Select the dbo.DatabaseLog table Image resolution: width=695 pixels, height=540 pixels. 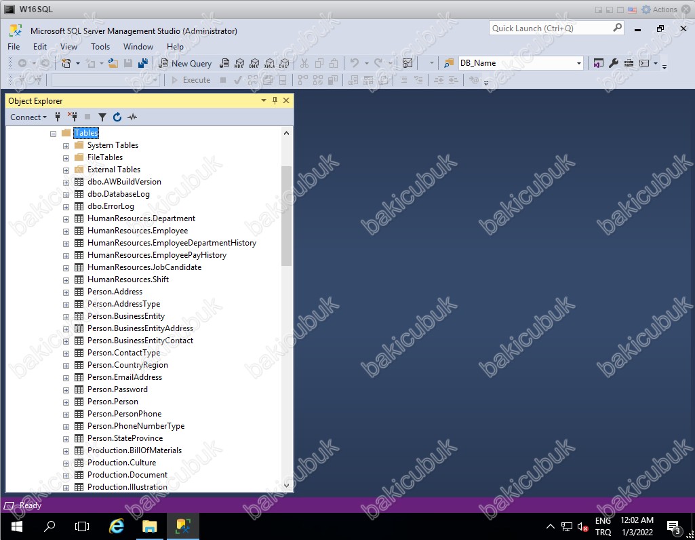click(119, 194)
